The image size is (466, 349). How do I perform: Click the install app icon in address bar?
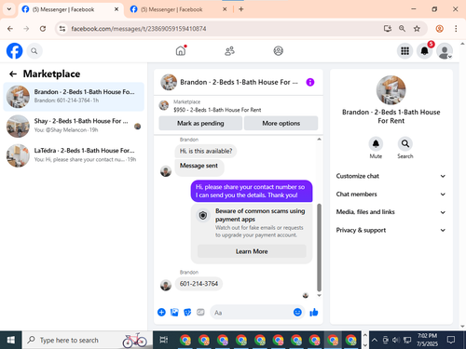click(388, 29)
